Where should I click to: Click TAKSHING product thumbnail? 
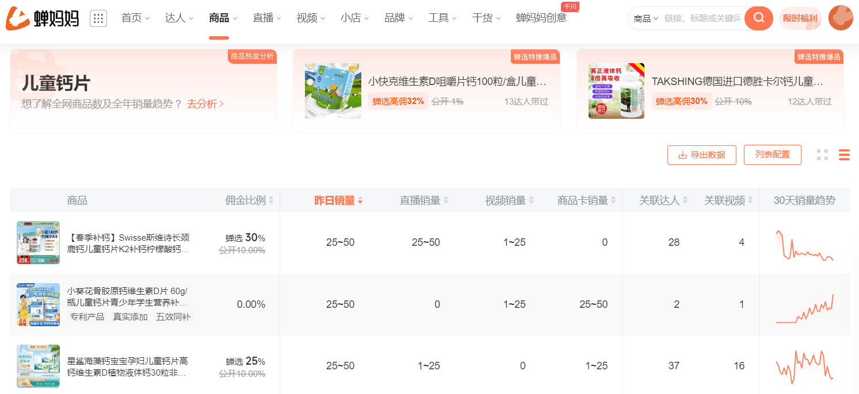616,91
